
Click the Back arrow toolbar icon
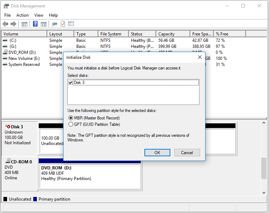[x=5, y=24]
